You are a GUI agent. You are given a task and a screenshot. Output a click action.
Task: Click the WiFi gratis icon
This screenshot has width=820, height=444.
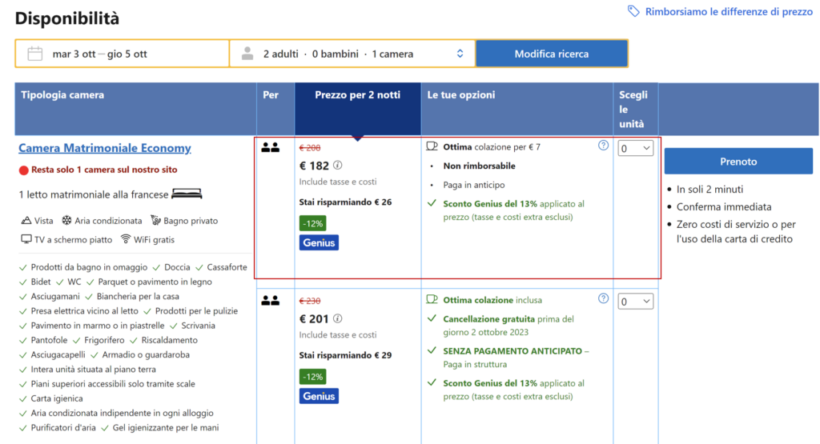[x=126, y=239]
